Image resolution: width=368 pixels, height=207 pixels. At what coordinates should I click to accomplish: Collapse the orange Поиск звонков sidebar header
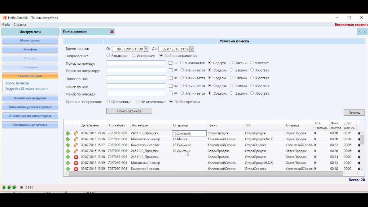click(x=30, y=76)
